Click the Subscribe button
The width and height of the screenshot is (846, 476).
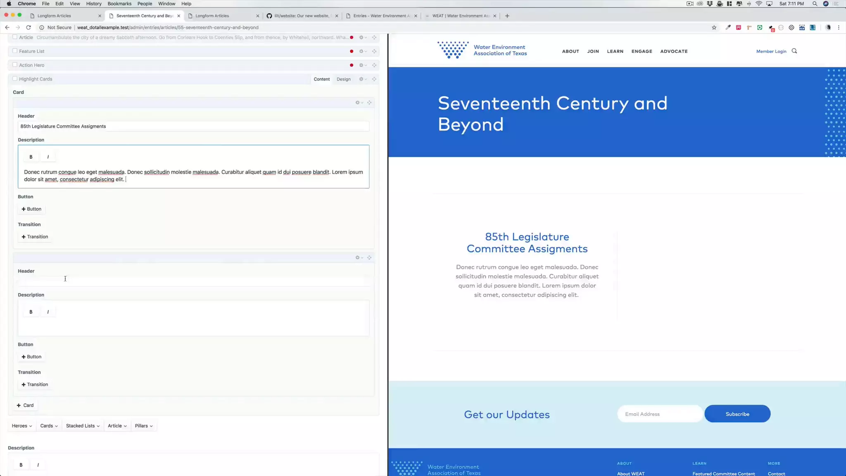coord(737,414)
